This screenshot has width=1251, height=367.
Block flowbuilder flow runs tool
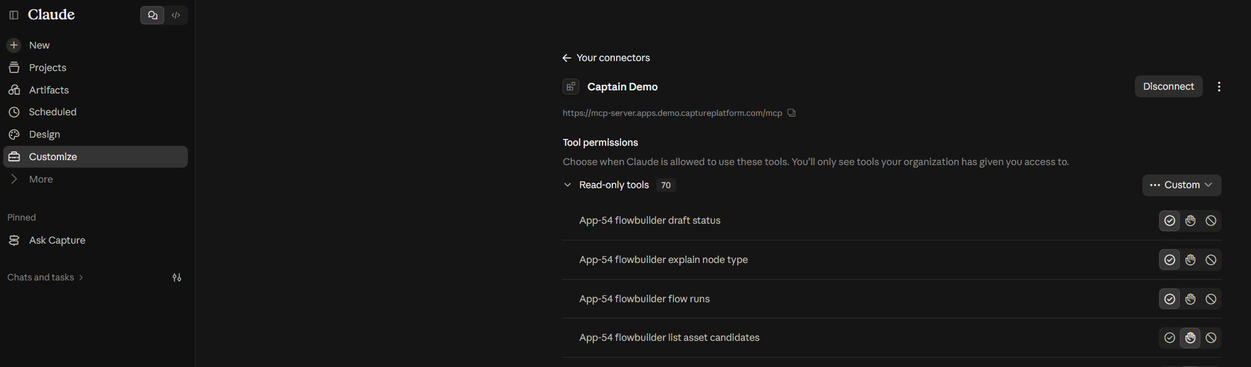pos(1211,299)
